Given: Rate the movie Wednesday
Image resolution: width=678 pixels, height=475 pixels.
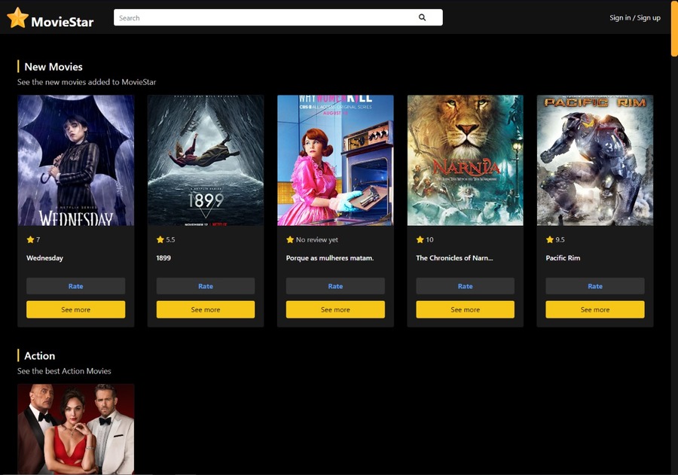Looking at the screenshot, I should 75,286.
